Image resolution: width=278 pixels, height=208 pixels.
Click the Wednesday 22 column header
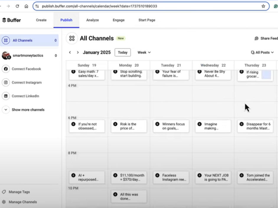(213, 65)
